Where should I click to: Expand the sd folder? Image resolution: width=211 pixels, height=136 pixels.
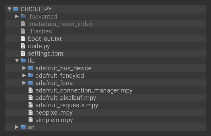pos(17,127)
